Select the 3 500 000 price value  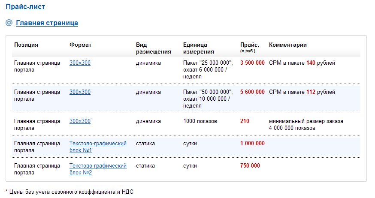[252, 63]
